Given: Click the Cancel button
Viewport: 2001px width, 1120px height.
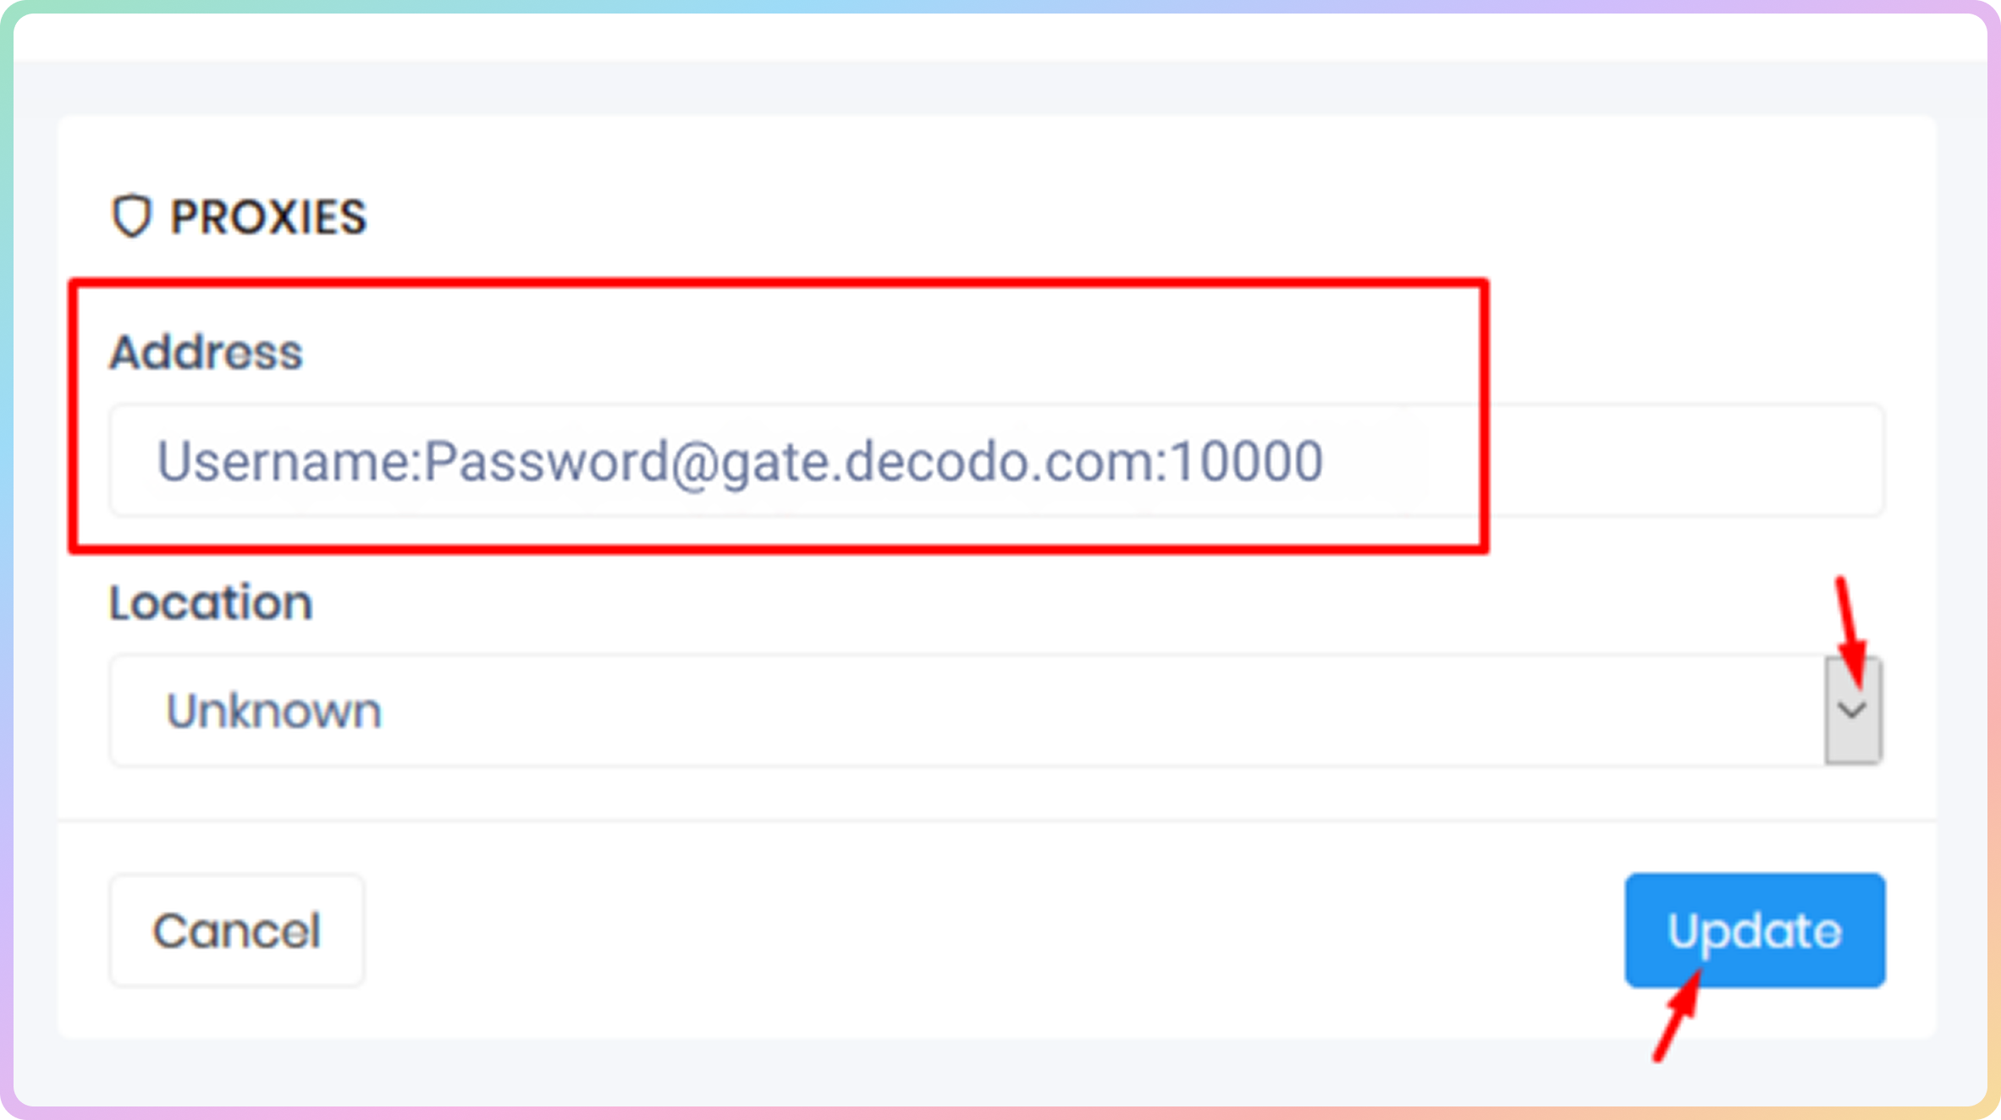Looking at the screenshot, I should point(237,931).
